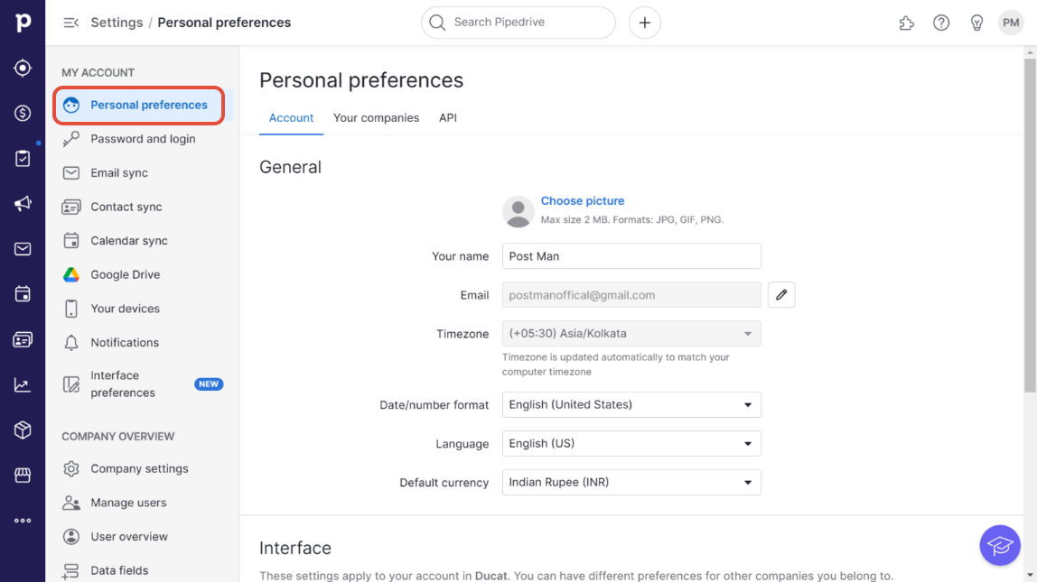
Task: Click the Choose picture link
Action: pos(583,201)
